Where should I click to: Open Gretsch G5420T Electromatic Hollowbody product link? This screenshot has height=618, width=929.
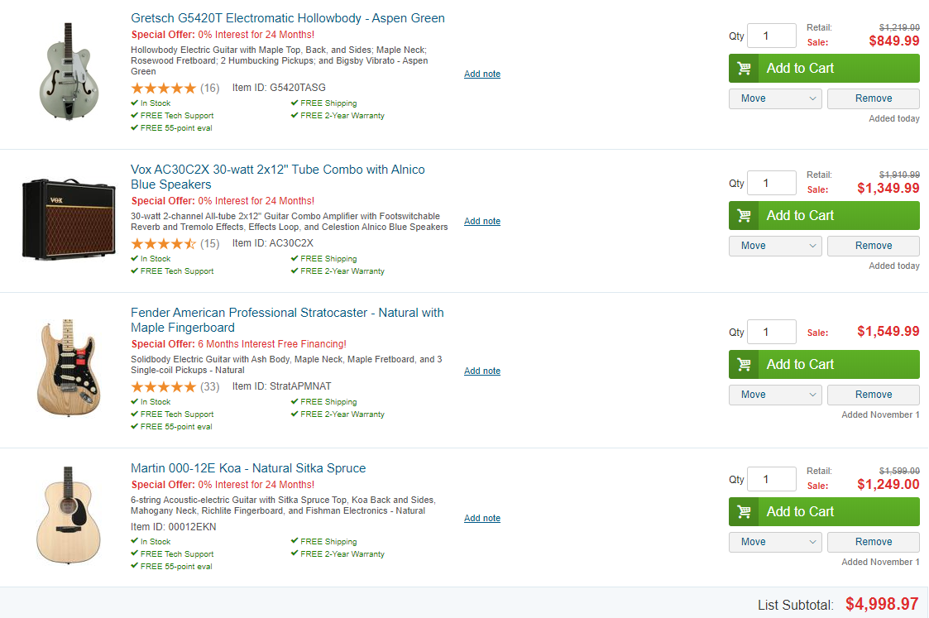pyautogui.click(x=288, y=18)
